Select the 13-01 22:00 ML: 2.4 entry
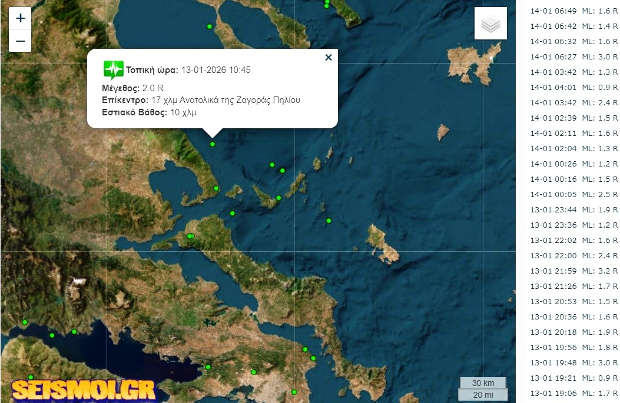Screen dimensions: 620x403 point(573,256)
